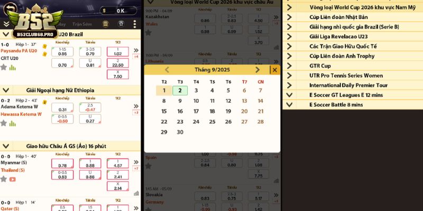Go to previous month in calendar
Image resolution: width=423 pixels, height=211 pixels.
167,70
